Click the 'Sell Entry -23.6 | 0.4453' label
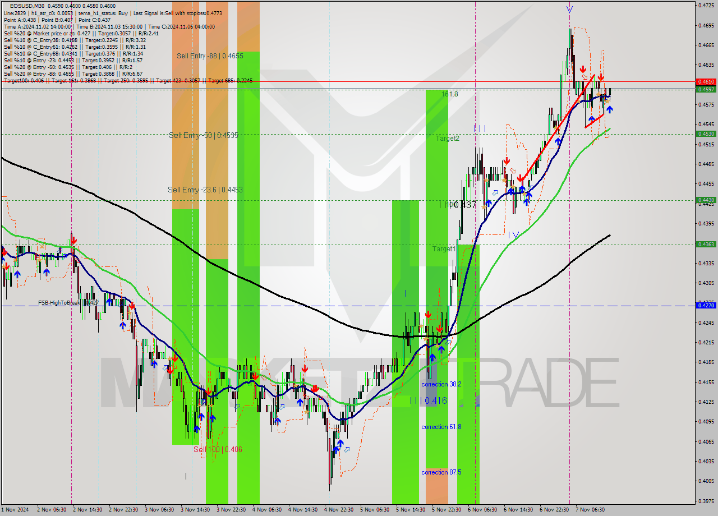The image size is (718, 516). click(x=205, y=190)
